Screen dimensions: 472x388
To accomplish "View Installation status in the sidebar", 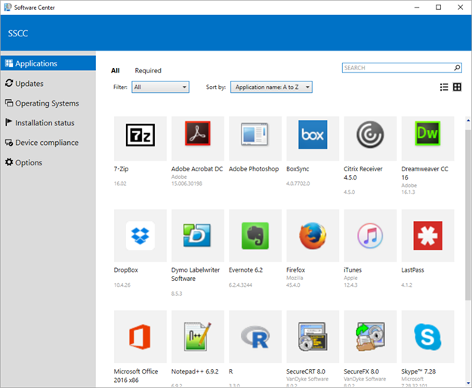I will (x=48, y=123).
